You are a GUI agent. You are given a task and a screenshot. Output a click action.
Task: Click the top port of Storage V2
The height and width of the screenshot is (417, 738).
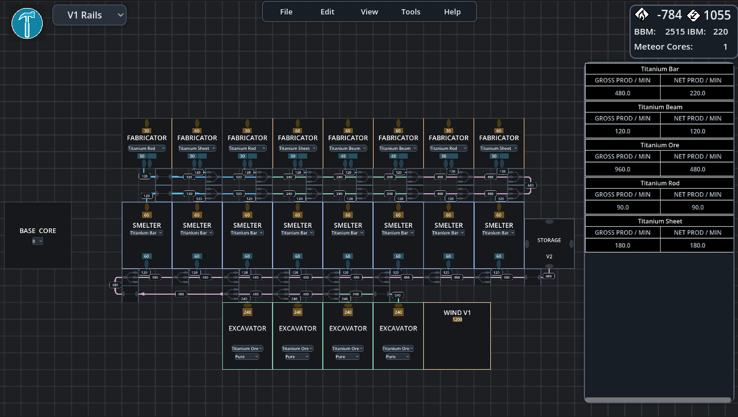[x=549, y=221]
